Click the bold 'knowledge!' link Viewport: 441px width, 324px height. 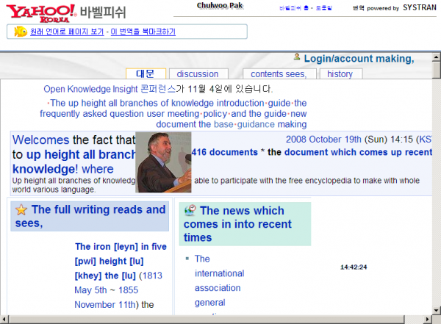[x=45, y=169]
